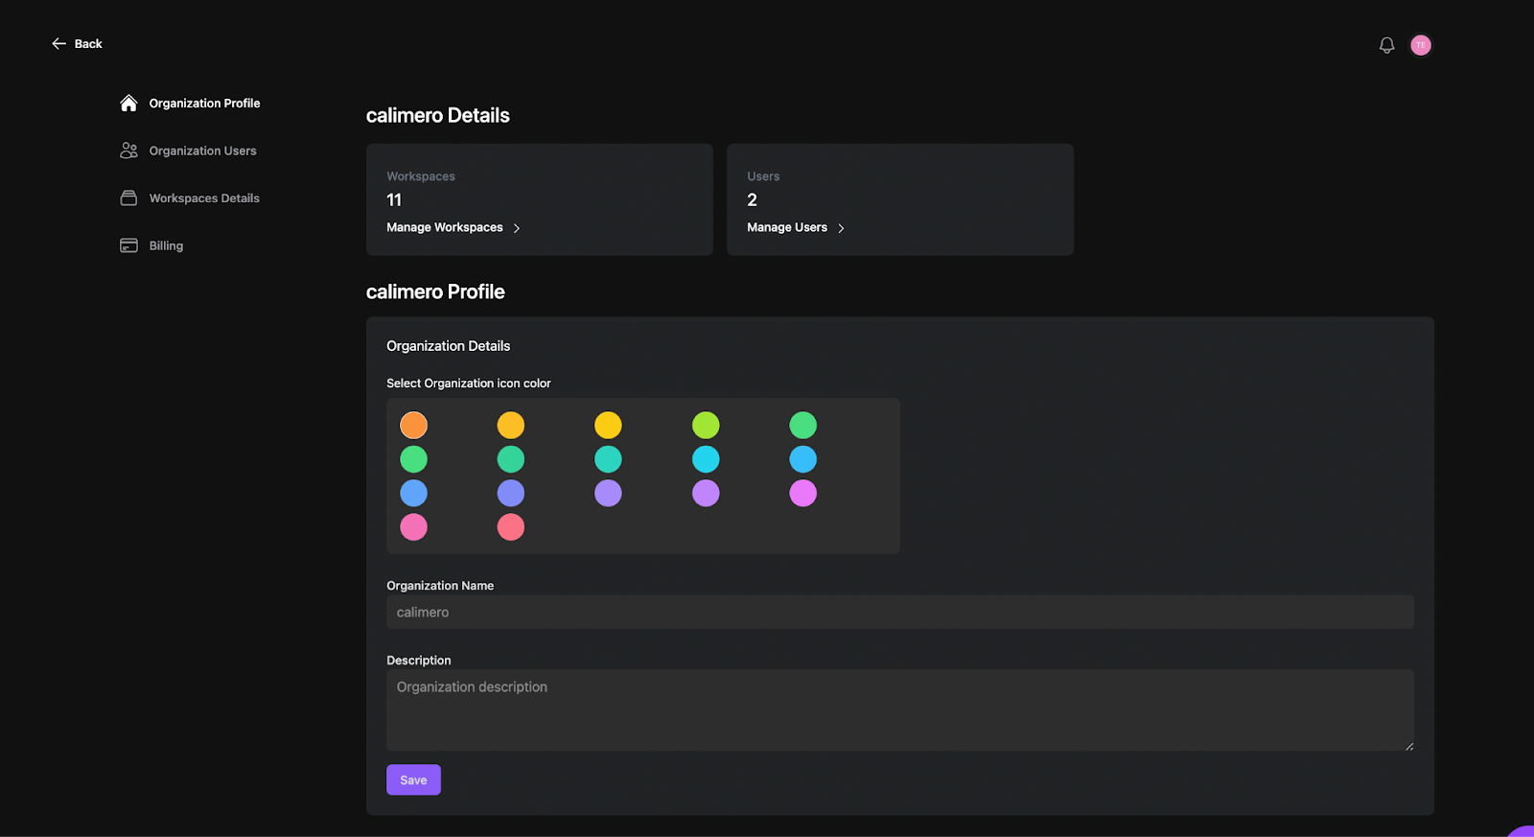1534x837 pixels.
Task: Pick the lime green icon color
Action: (706, 425)
